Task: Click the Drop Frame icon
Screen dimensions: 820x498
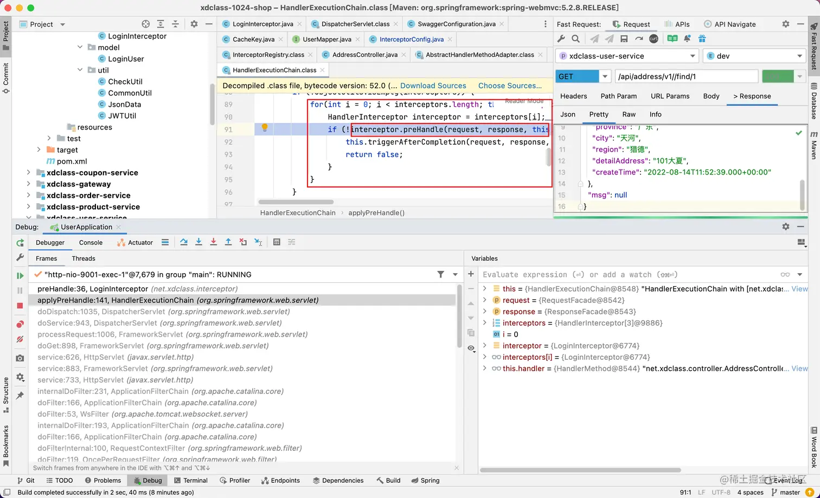Action: click(243, 242)
